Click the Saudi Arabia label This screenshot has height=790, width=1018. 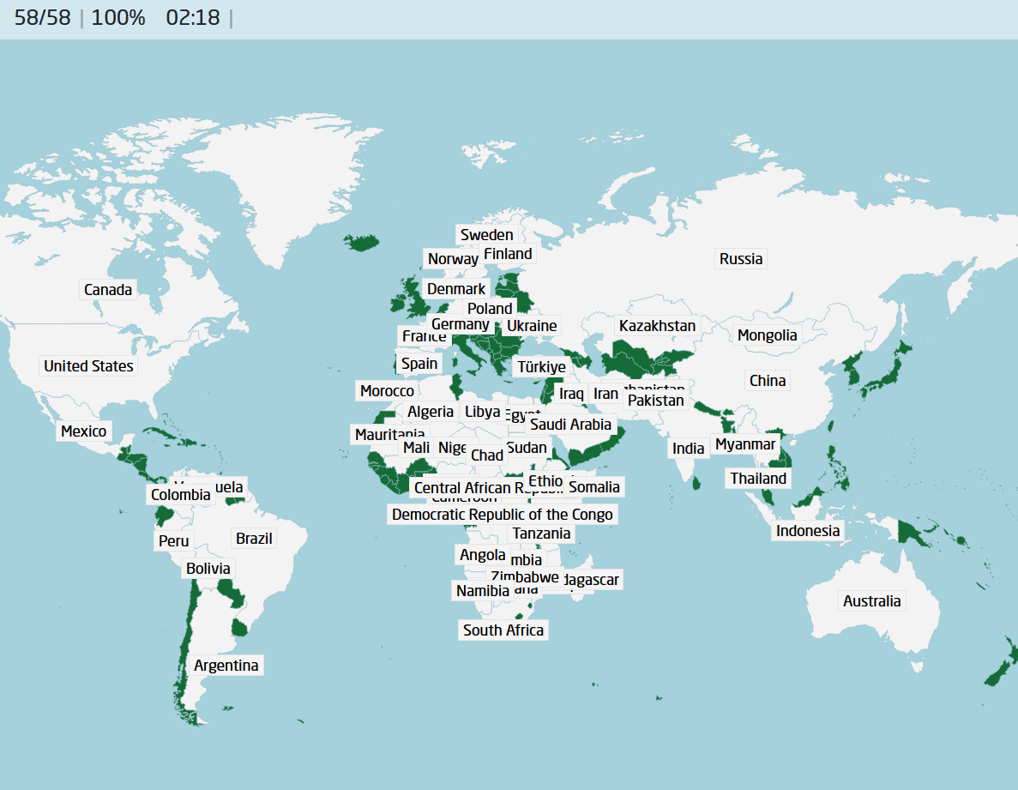[570, 425]
